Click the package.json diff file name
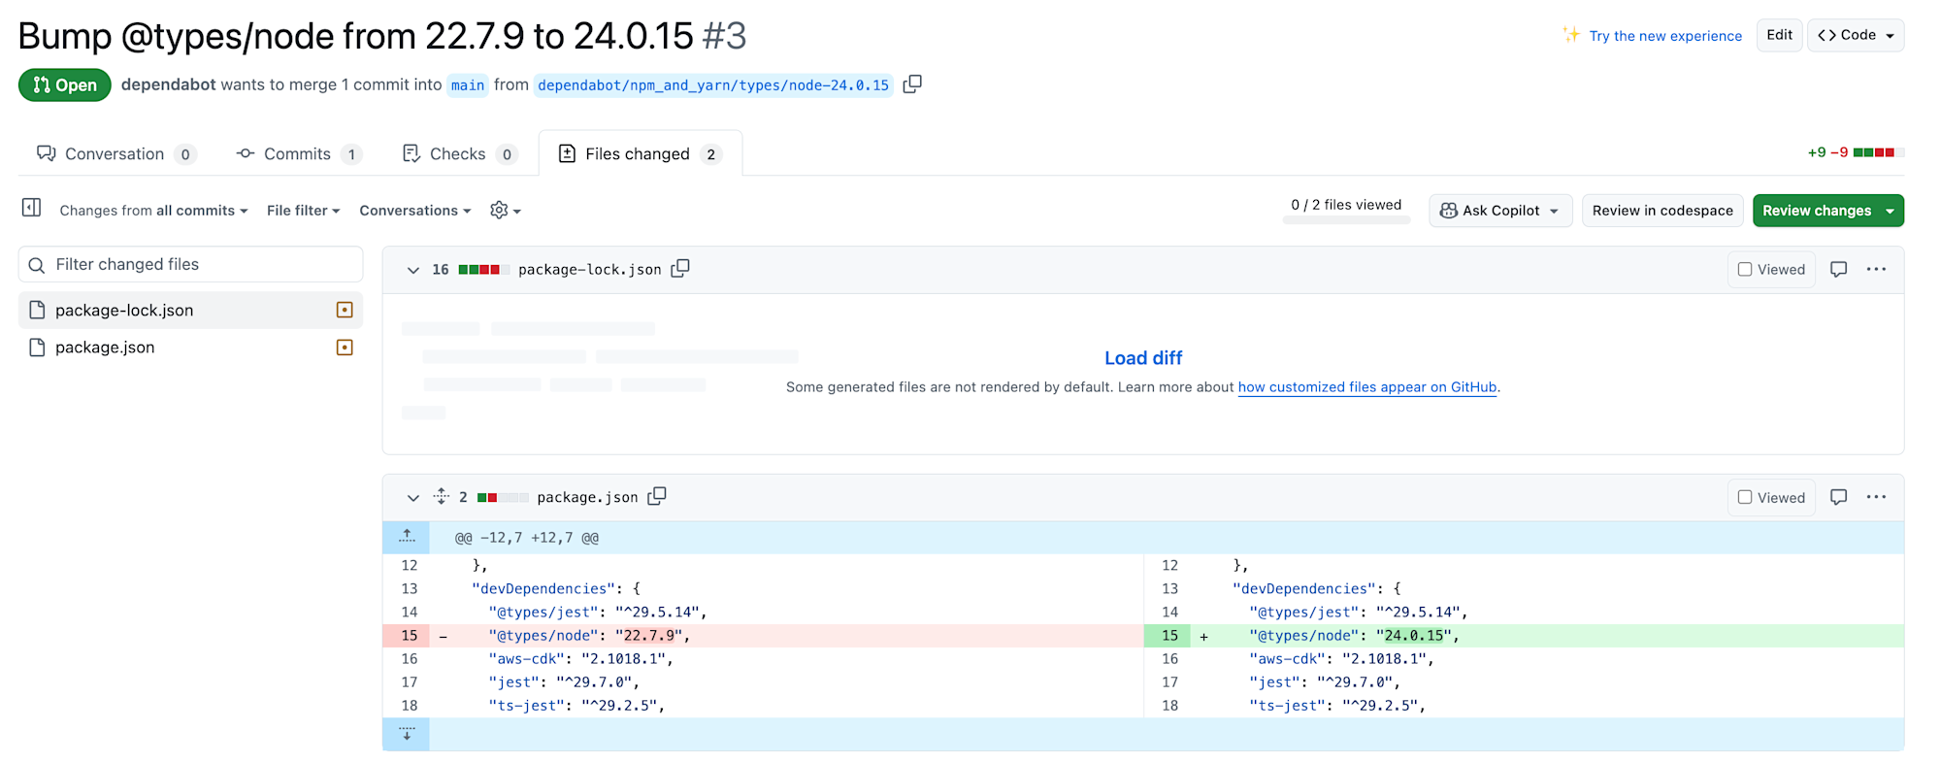The width and height of the screenshot is (1941, 763). 587,497
